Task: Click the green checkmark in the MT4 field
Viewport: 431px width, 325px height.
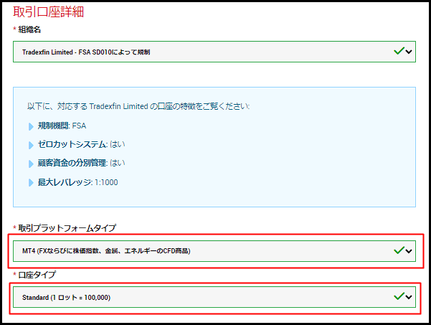Action: 399,250
